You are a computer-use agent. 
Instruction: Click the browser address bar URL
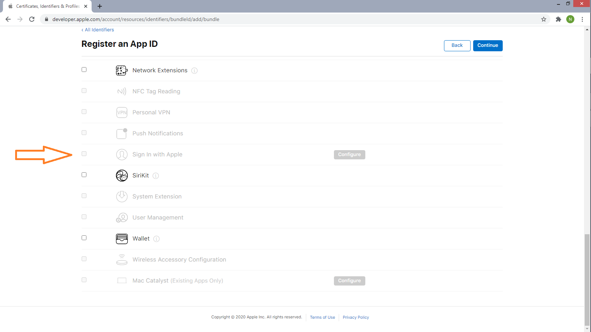(x=136, y=19)
